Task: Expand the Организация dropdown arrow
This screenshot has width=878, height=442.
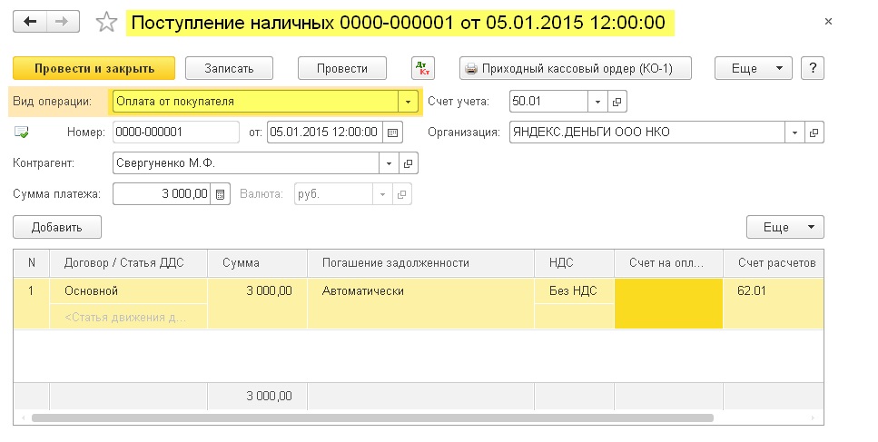Action: 794,133
